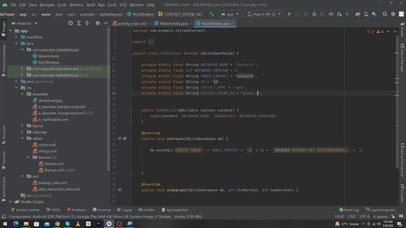406x228 pixels.
Task: Open Search Everywhere magnifier icon
Action: pyautogui.click(x=385, y=14)
